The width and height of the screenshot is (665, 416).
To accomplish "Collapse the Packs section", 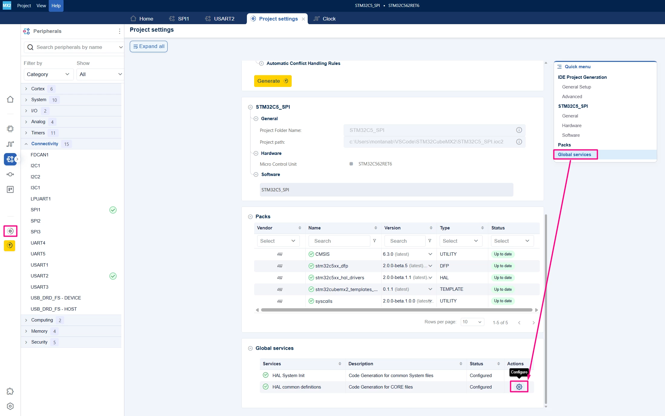I will (250, 217).
